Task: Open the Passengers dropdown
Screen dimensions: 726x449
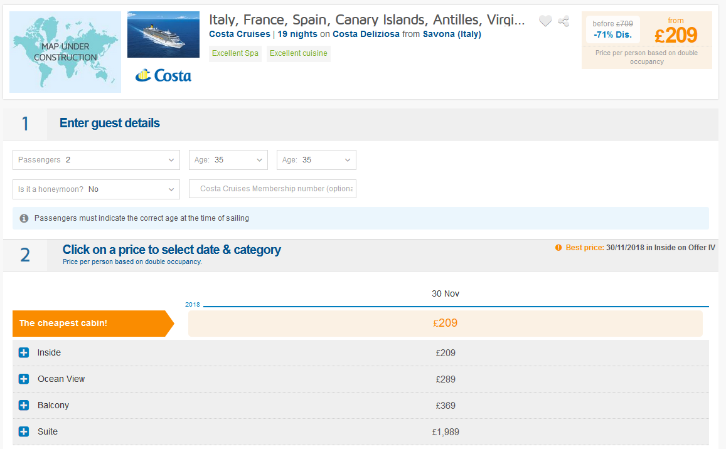Action: click(x=96, y=160)
